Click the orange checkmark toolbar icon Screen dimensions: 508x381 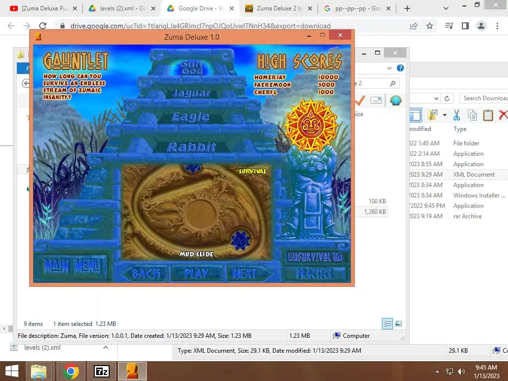tap(360, 100)
